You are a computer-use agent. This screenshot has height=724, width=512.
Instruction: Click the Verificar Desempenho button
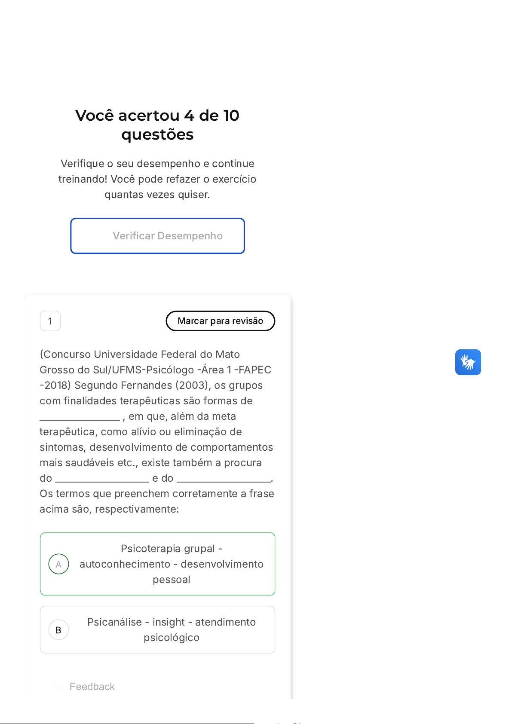(157, 236)
